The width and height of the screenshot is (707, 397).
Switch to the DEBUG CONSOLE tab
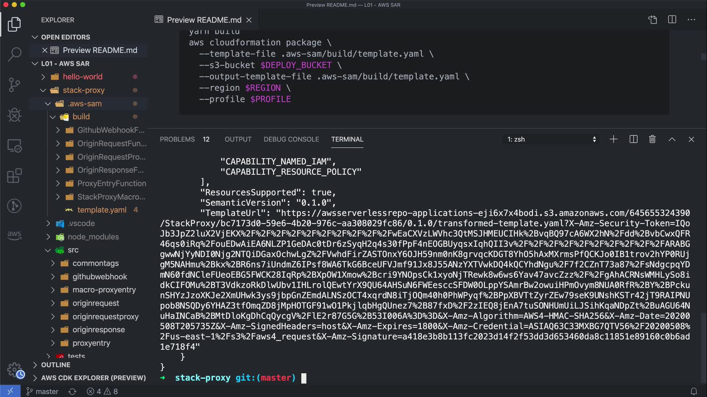coord(291,139)
